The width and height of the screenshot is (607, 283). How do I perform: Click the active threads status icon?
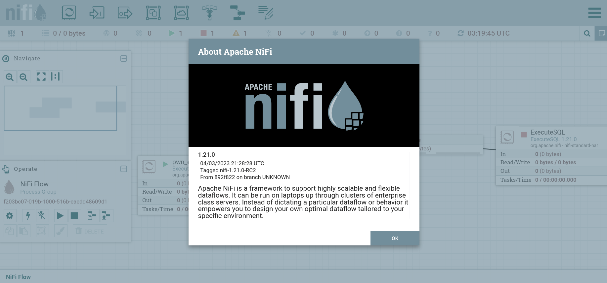point(12,33)
